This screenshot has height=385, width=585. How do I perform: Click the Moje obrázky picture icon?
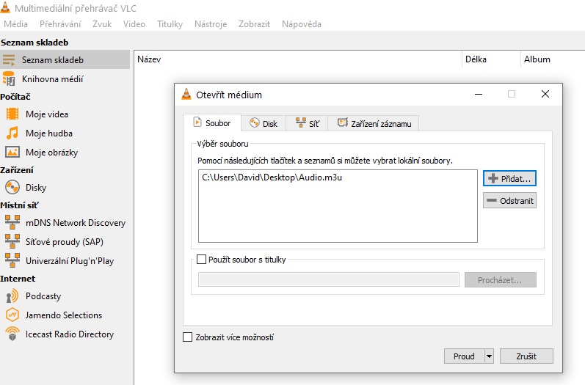tap(12, 152)
